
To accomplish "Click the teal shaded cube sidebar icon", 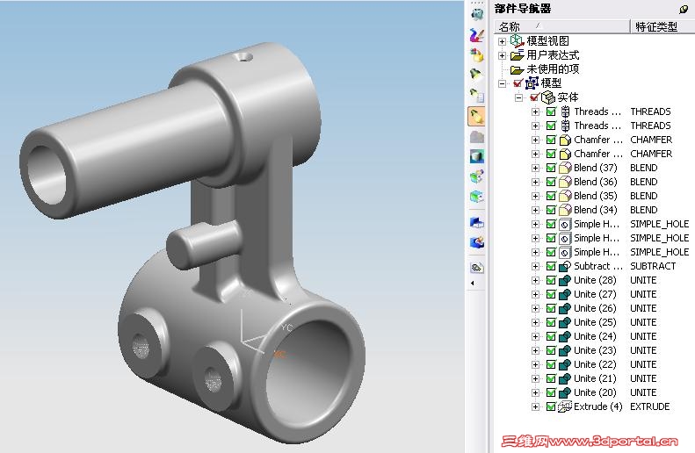I will pos(477,156).
